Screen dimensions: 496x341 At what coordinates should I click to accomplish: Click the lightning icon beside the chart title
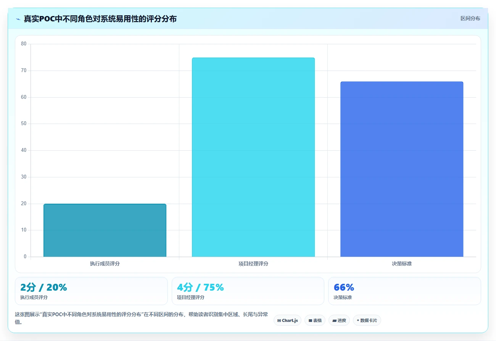(x=18, y=19)
